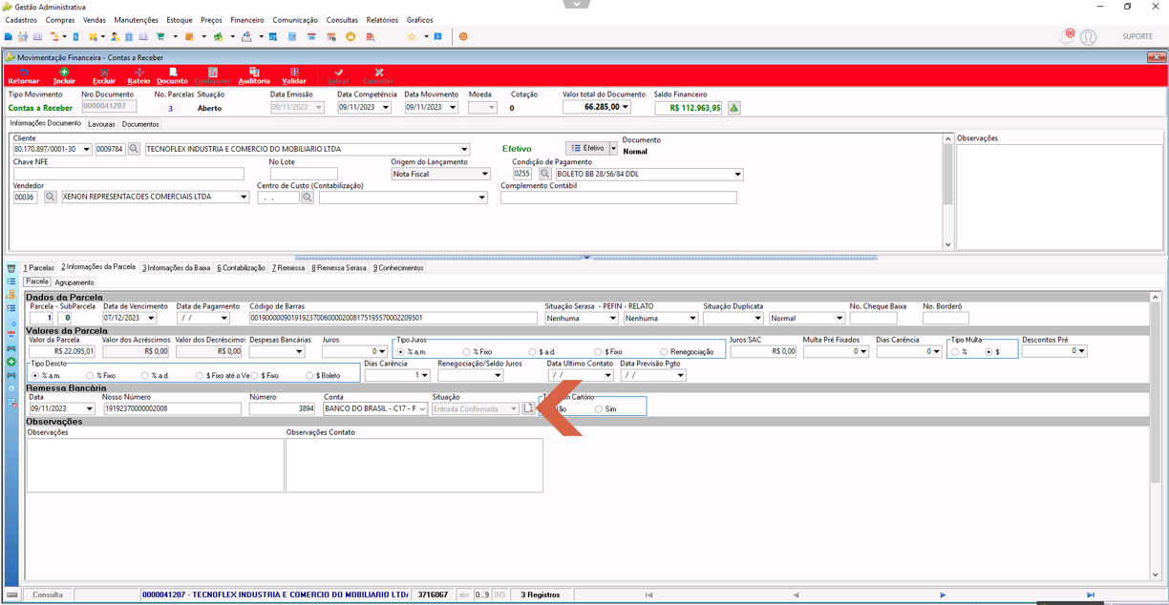
Task: Click the Efetivo button
Action: pyautogui.click(x=587, y=149)
